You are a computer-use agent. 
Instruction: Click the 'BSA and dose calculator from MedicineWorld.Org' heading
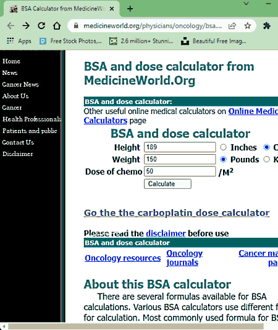[169, 74]
